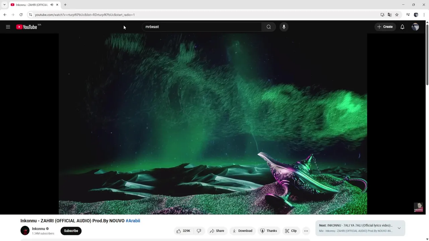Send Thanks to the creator
The image size is (429, 241).
pyautogui.click(x=269, y=231)
